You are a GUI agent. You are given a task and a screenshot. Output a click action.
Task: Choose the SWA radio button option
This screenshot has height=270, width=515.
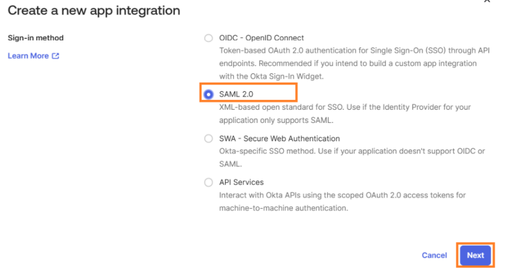[209, 139]
